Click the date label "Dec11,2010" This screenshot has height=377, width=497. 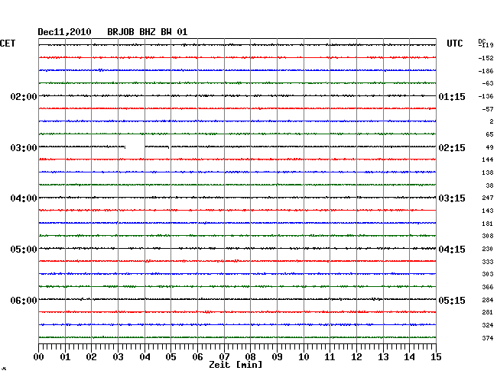point(64,32)
